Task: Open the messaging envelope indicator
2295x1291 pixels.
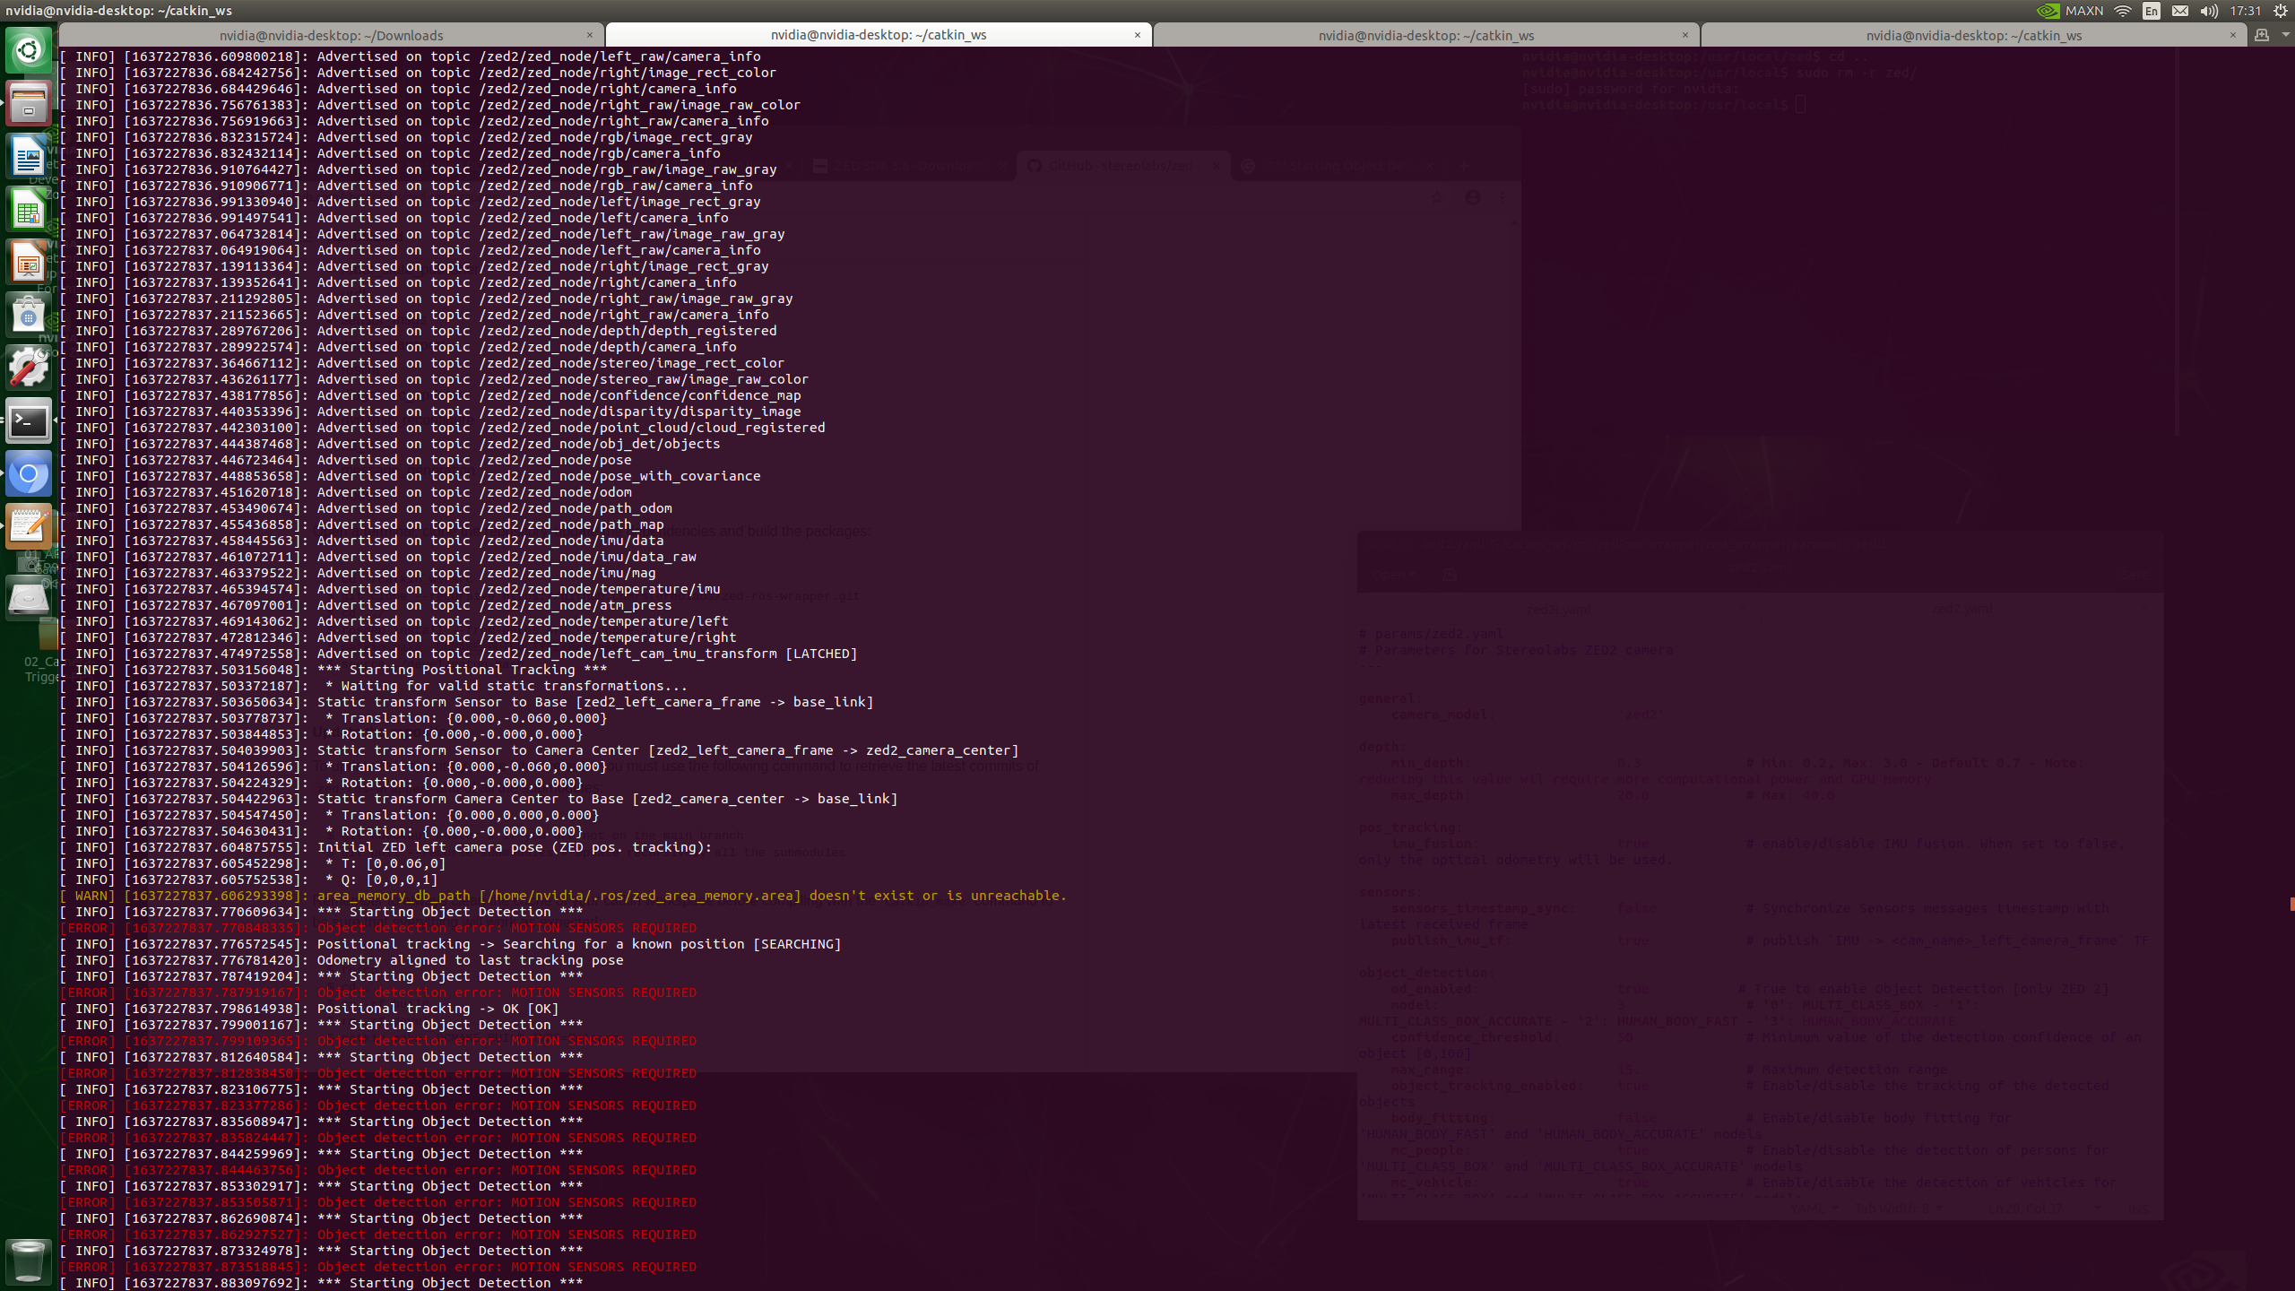Action: tap(2180, 11)
